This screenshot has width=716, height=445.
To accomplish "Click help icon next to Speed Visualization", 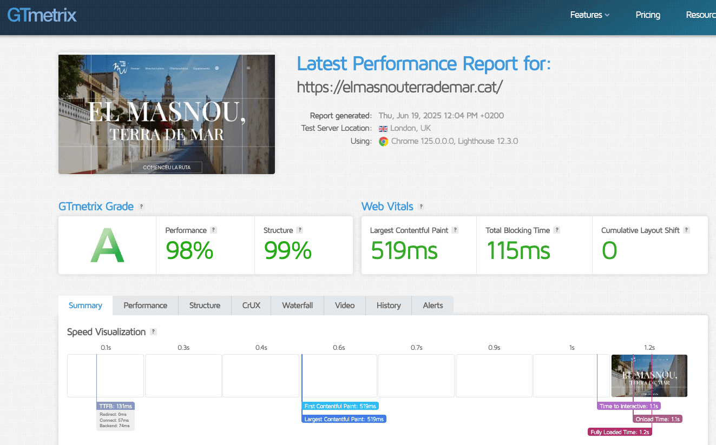I will 154,331.
